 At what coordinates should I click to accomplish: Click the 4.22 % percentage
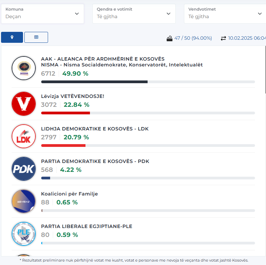click(x=71, y=170)
